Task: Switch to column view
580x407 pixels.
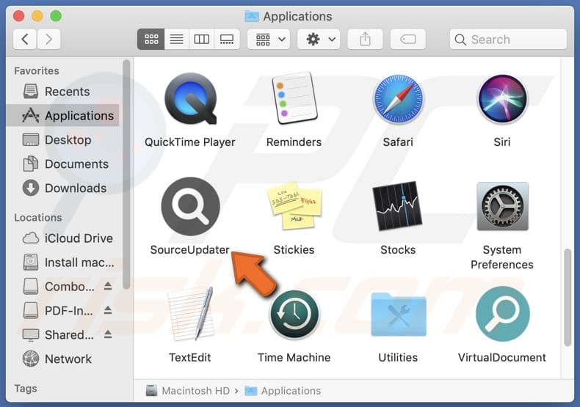Action: pos(202,39)
